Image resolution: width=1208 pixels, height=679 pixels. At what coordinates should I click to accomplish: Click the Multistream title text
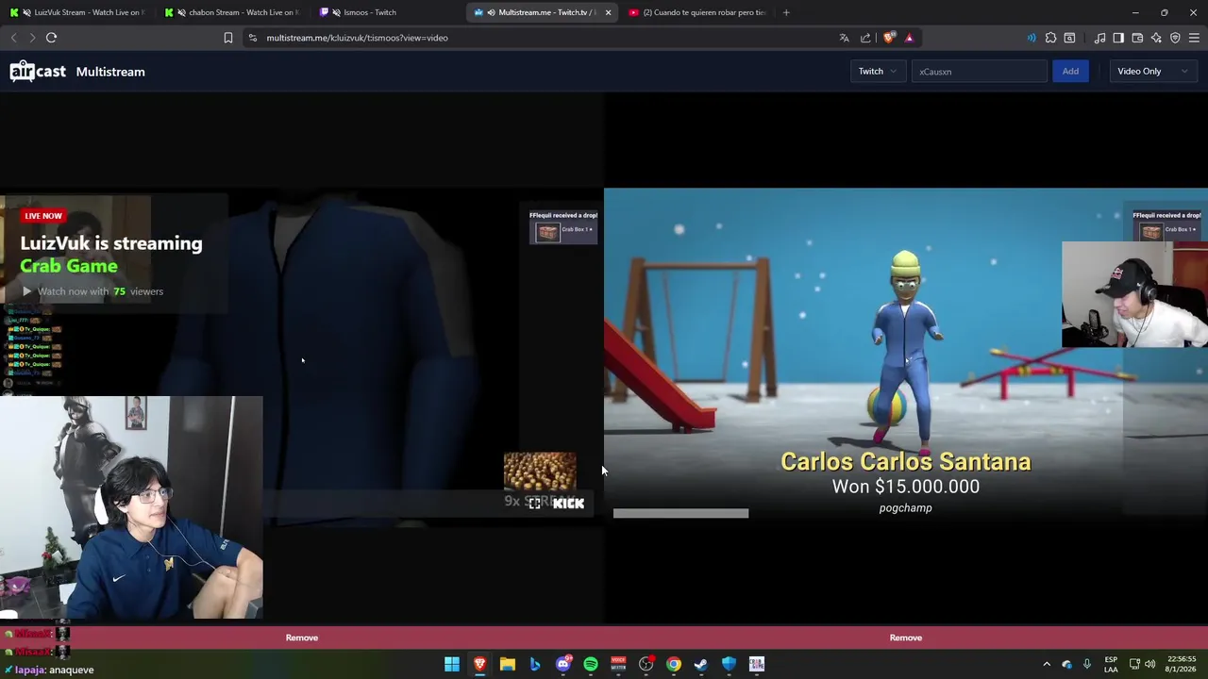(110, 72)
